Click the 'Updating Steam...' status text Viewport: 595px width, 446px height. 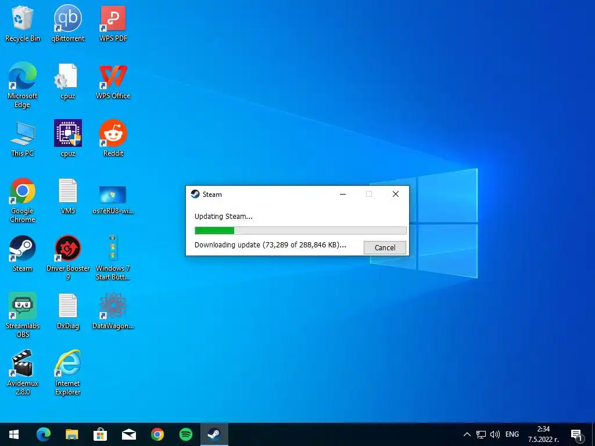224,217
